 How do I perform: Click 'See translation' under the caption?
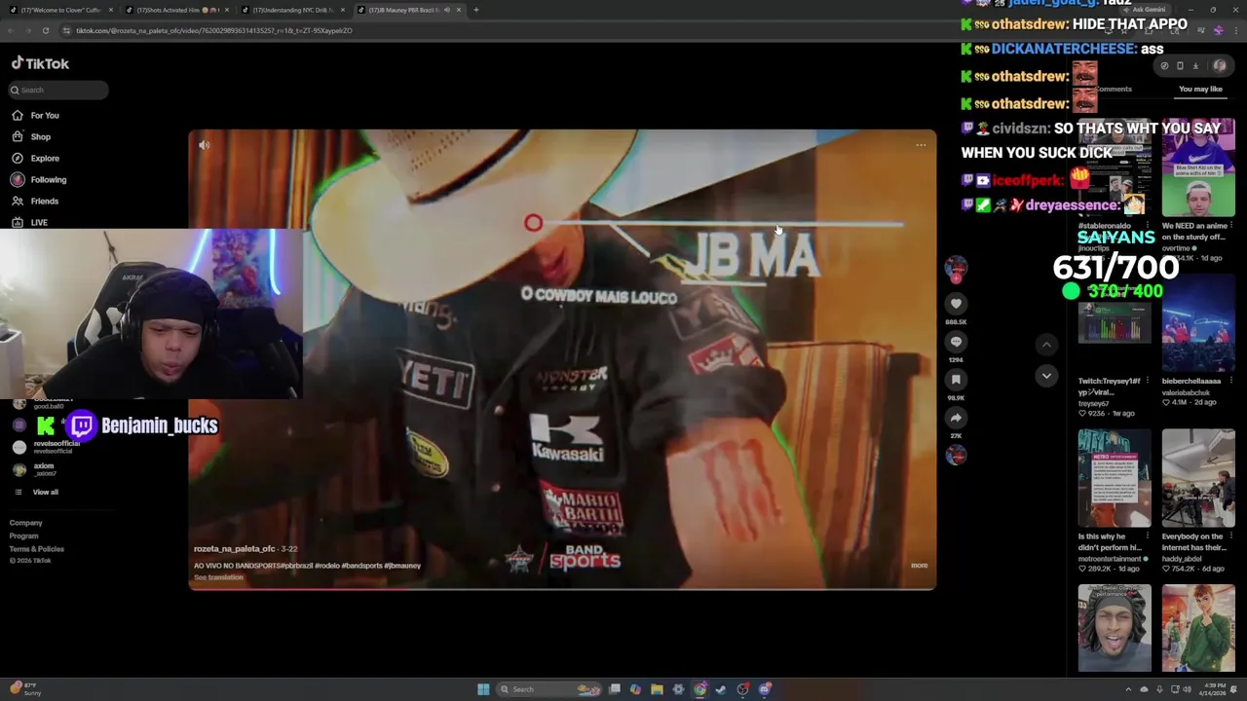(218, 577)
